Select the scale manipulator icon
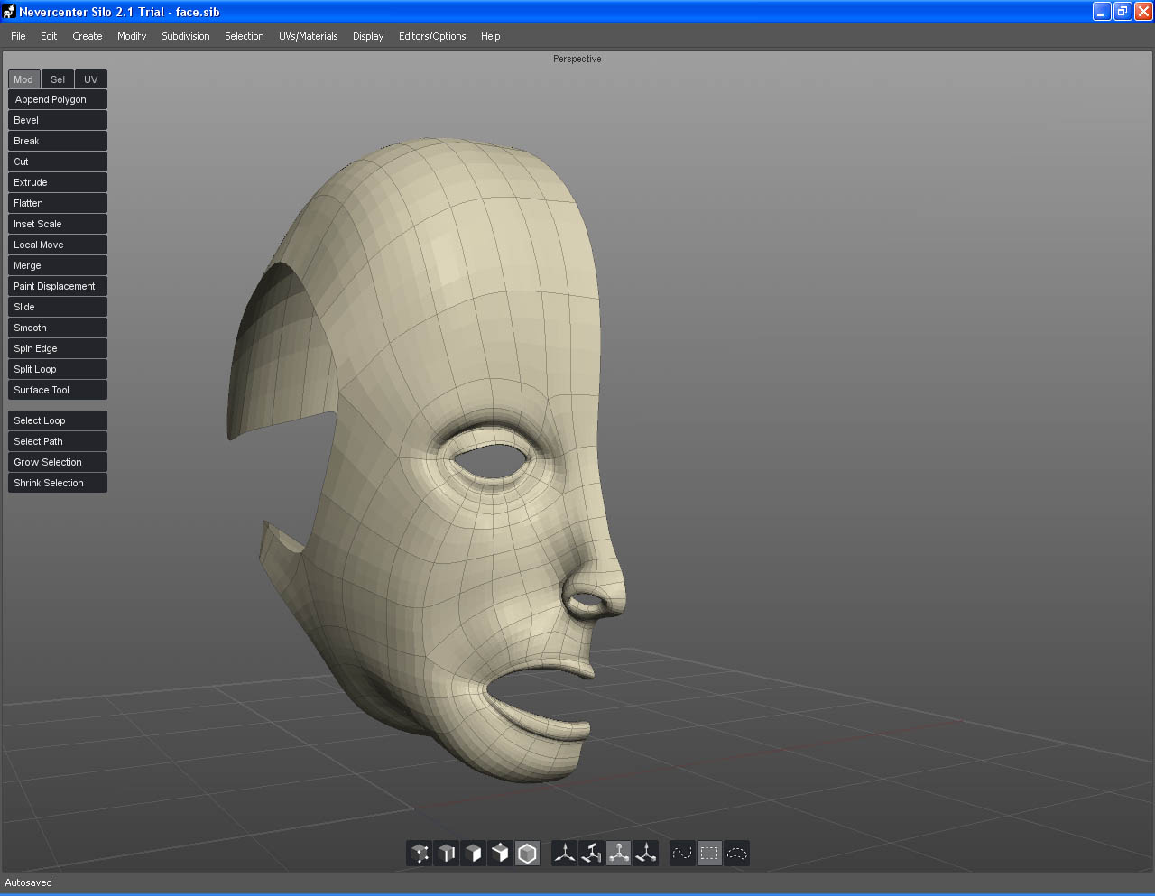This screenshot has width=1155, height=896. pos(619,853)
